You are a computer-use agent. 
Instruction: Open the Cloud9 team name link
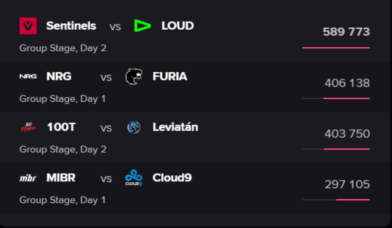[x=172, y=178]
